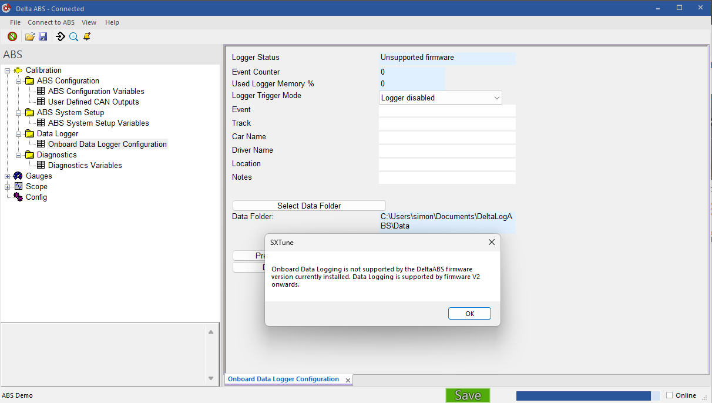Click the lower-left panel scroll down arrow

click(x=211, y=378)
